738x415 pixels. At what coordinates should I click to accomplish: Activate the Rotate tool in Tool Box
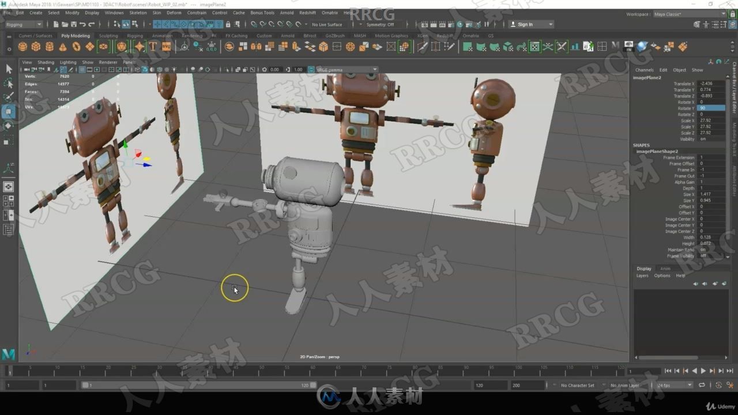9,126
